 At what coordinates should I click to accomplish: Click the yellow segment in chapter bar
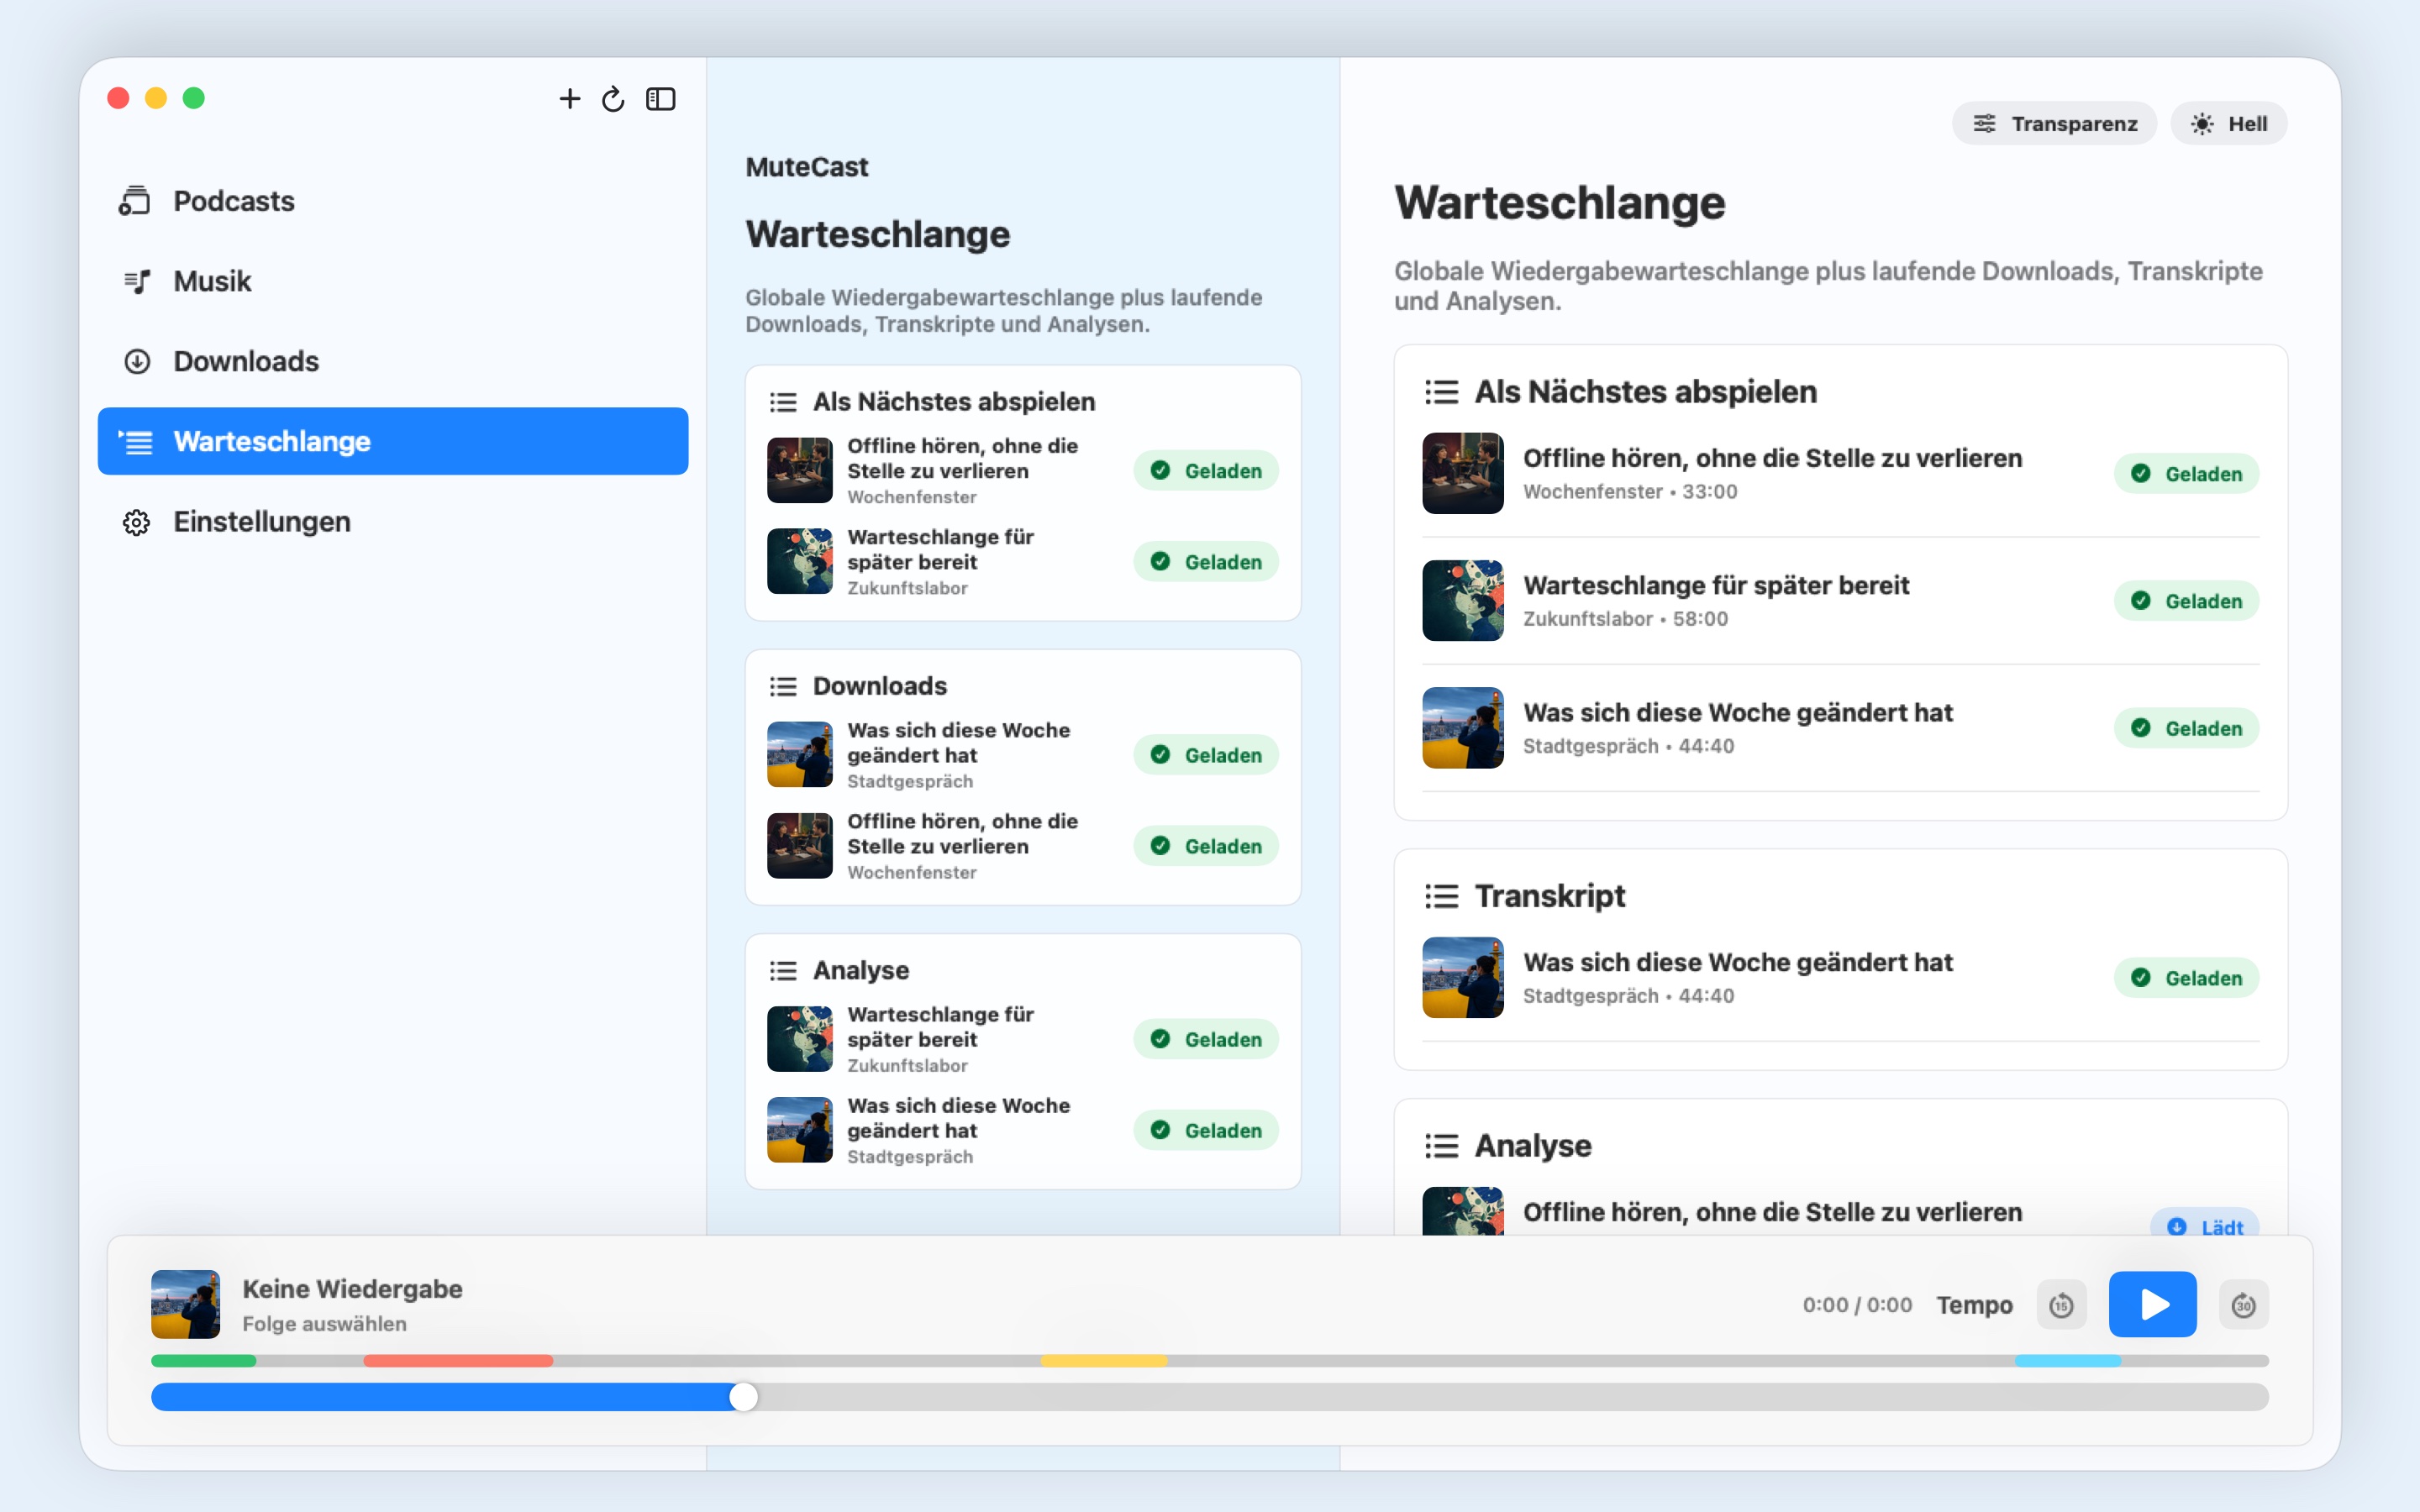coord(1104,1360)
